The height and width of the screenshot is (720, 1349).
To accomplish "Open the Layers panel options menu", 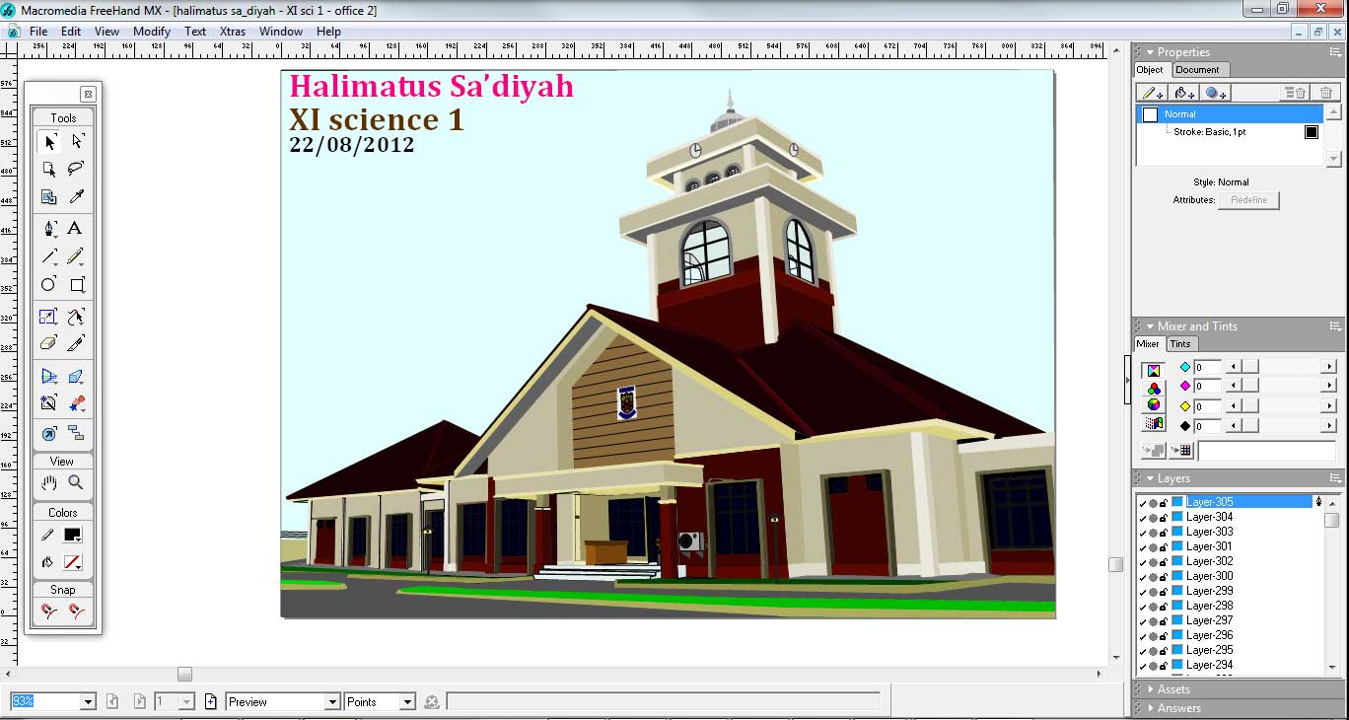I will click(x=1335, y=478).
